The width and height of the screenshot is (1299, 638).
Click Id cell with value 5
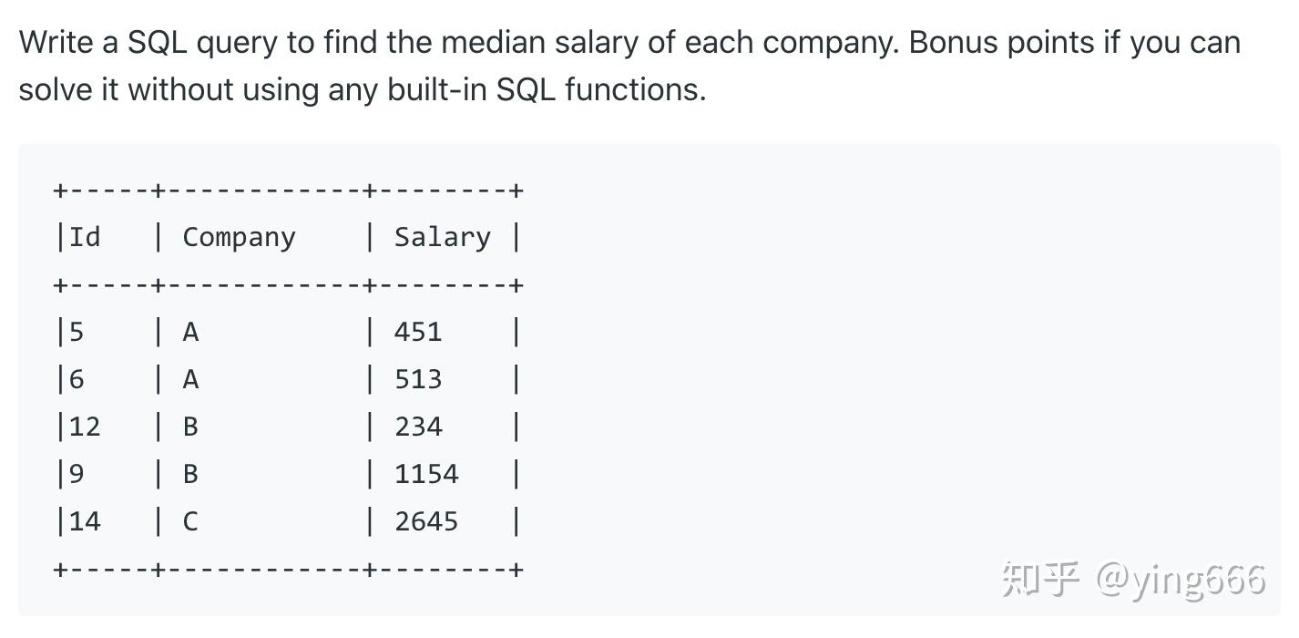coord(77,332)
